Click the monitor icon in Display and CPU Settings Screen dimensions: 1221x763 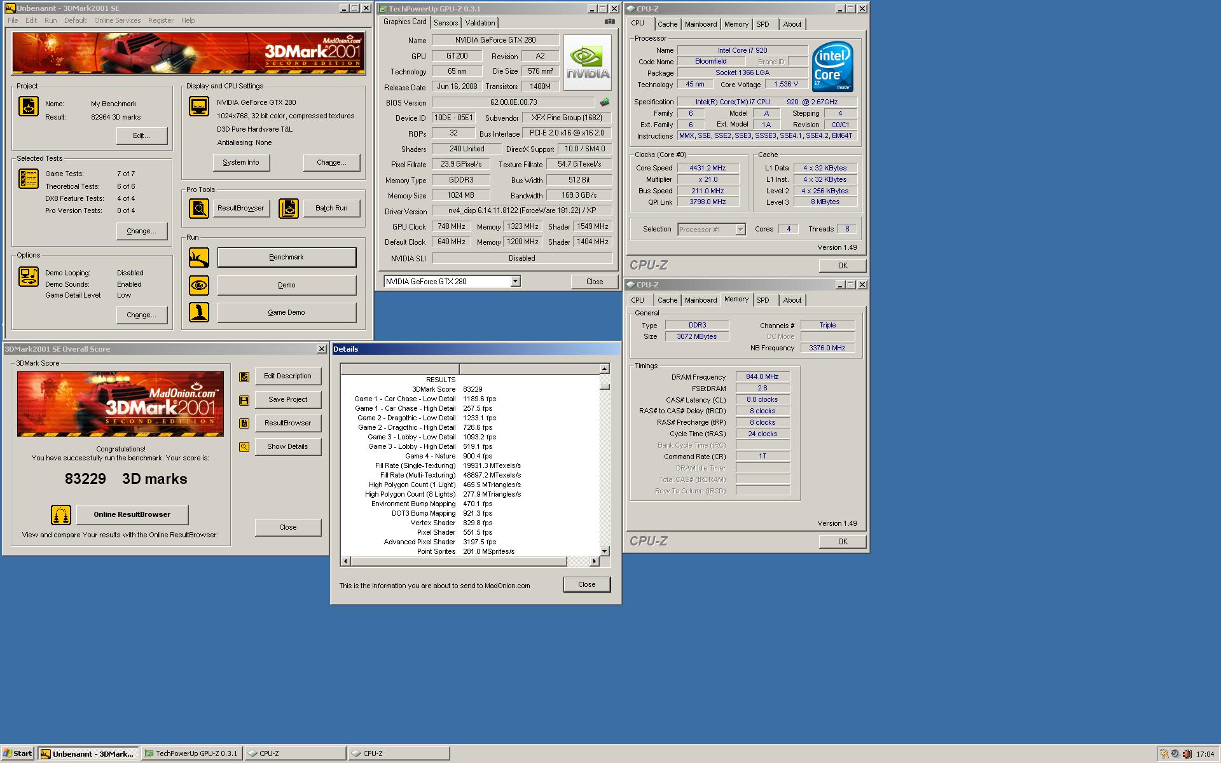[x=199, y=106]
